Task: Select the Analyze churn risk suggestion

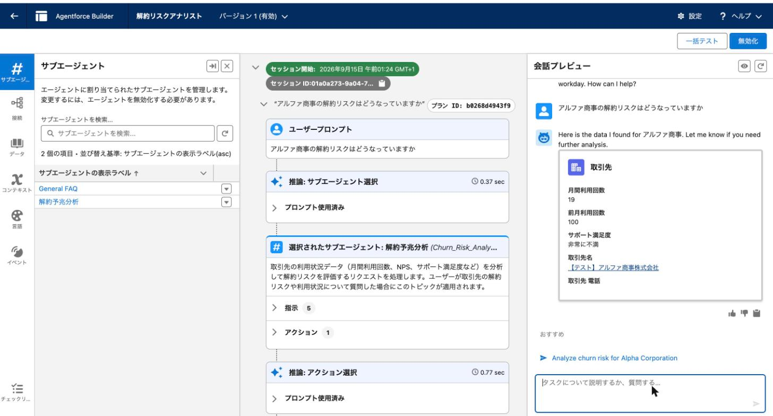Action: click(x=614, y=358)
